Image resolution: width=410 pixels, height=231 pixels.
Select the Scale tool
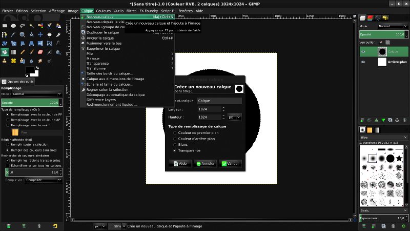pos(13,44)
